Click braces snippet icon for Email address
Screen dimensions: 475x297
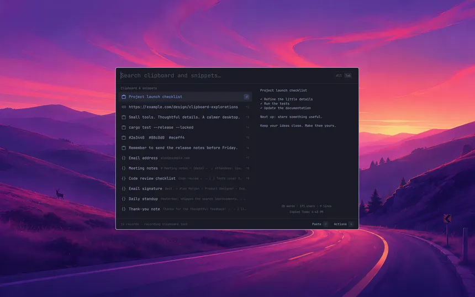point(124,158)
